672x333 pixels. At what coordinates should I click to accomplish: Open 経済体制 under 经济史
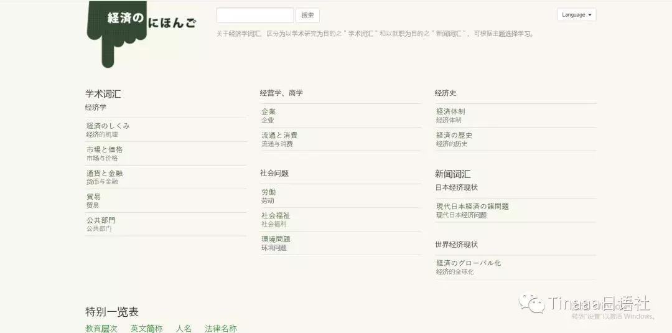pyautogui.click(x=450, y=111)
